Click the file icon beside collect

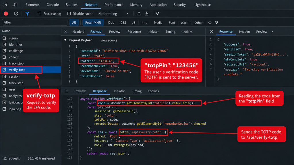tap(4, 57)
